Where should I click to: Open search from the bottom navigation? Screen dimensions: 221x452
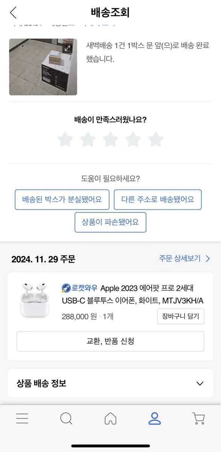click(x=66, y=418)
